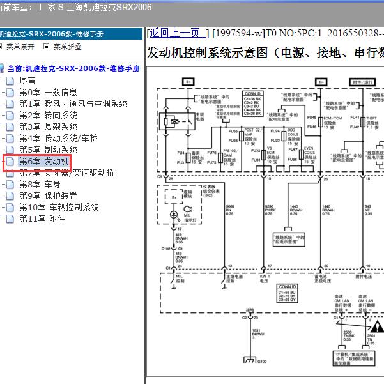This screenshot has width=384, height=384.
Task: Click the page icon beside 第10章
Action: tap(10, 207)
